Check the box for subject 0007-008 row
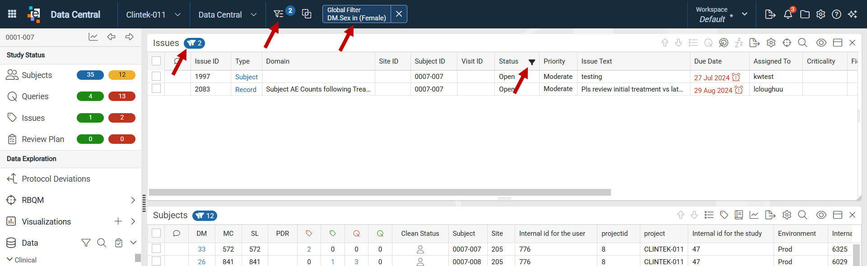Image resolution: width=867 pixels, height=266 pixels. click(x=156, y=261)
